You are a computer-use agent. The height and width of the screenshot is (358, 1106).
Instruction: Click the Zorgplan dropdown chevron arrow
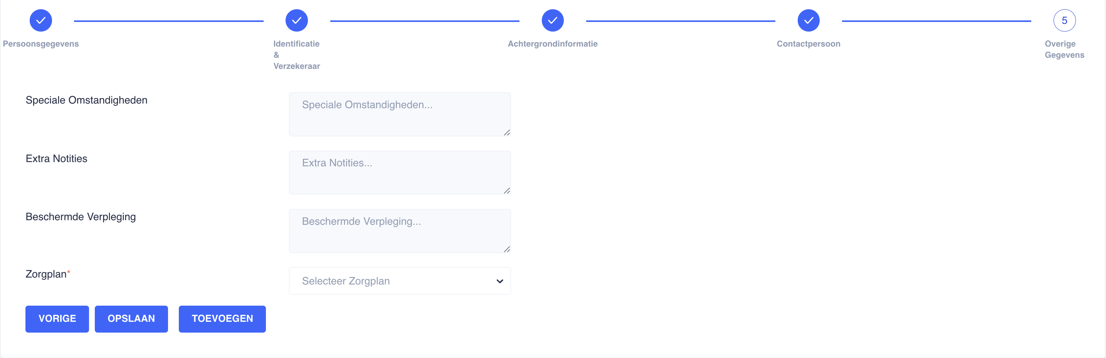tap(500, 281)
